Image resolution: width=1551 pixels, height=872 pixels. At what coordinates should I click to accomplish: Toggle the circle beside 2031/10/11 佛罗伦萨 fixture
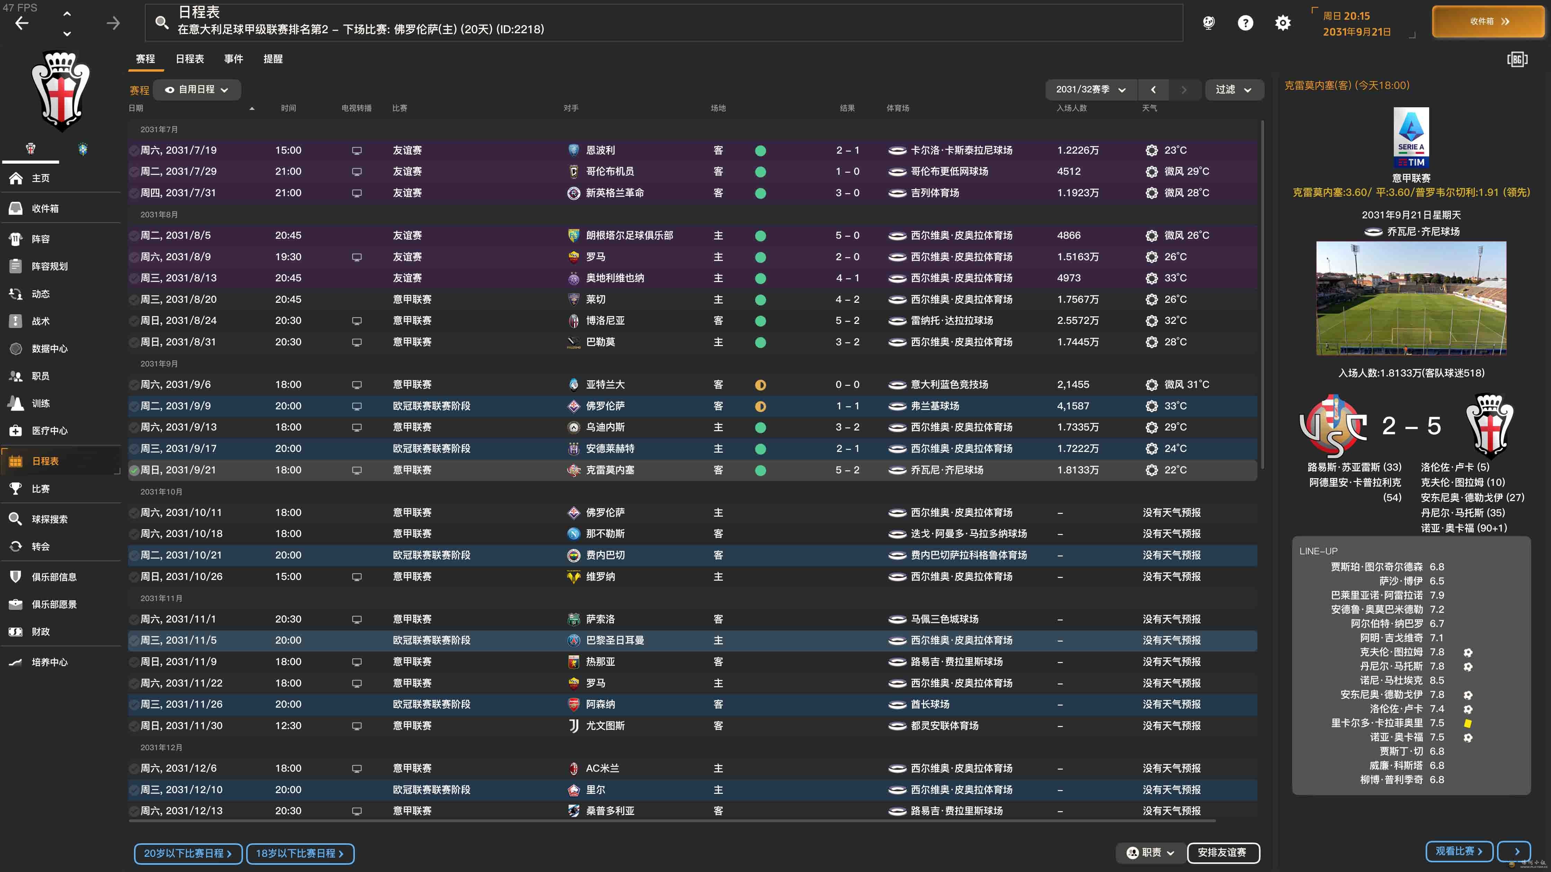[x=134, y=513]
